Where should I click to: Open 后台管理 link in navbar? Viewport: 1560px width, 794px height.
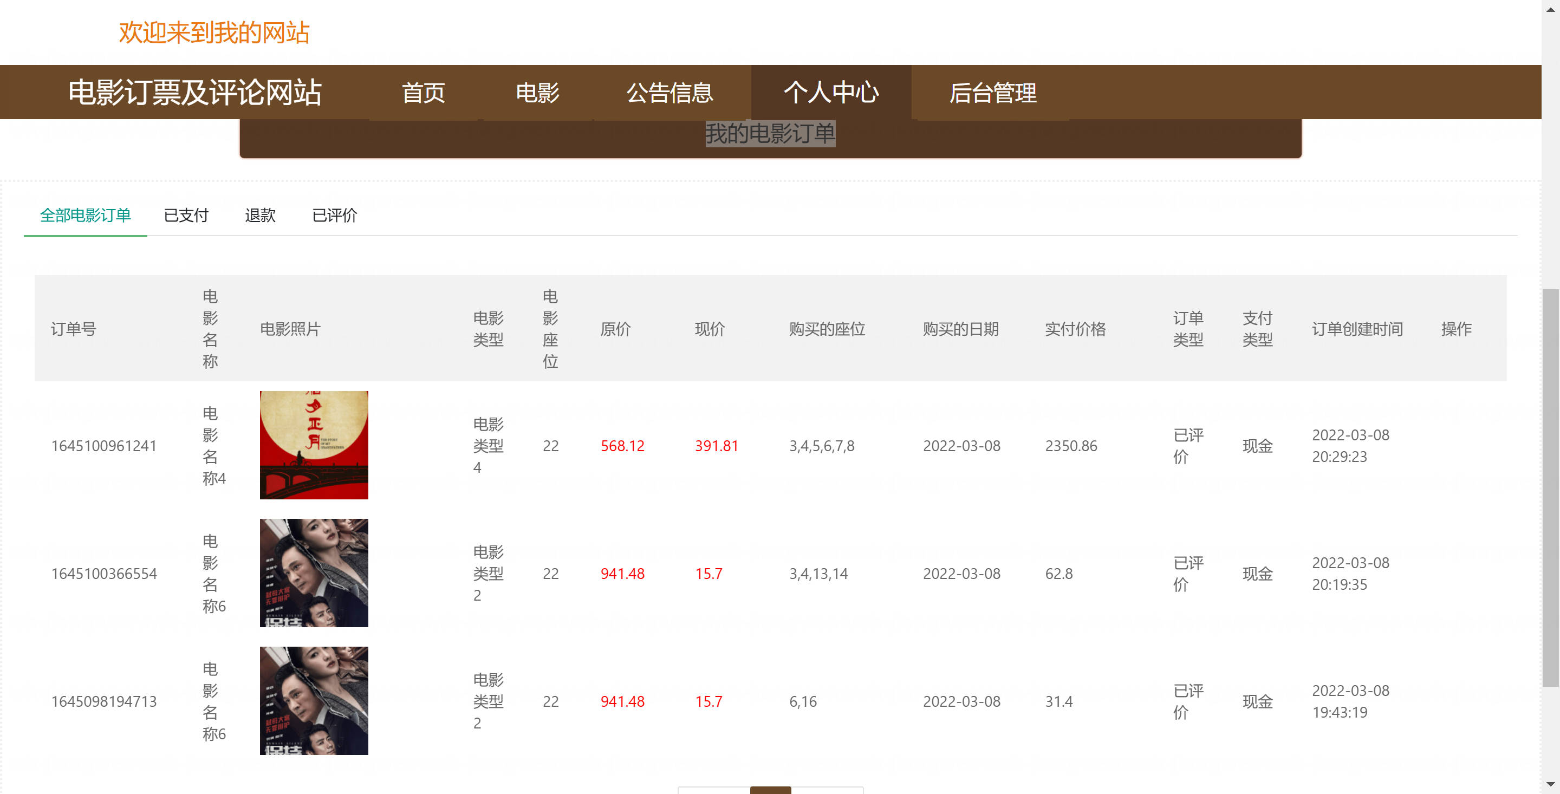click(x=992, y=93)
